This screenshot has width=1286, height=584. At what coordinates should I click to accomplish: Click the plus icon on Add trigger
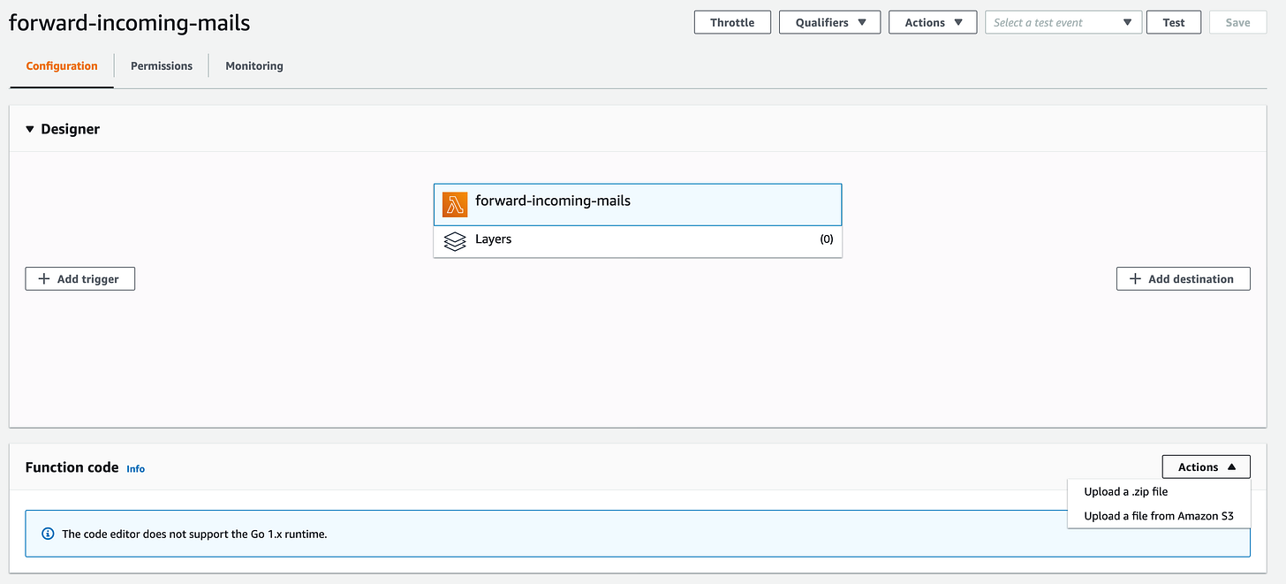[x=44, y=279]
